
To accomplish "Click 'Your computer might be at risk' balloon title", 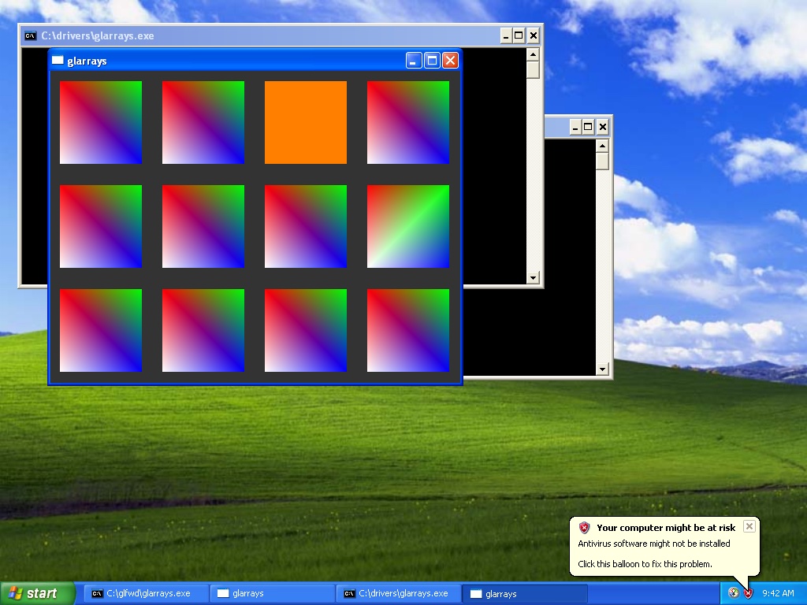I will pos(666,528).
